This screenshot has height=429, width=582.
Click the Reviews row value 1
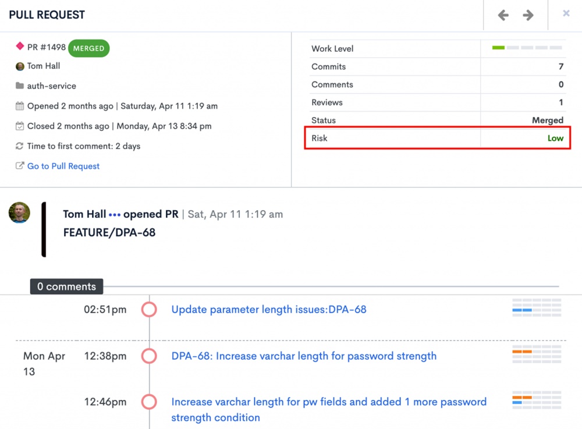pyautogui.click(x=561, y=102)
